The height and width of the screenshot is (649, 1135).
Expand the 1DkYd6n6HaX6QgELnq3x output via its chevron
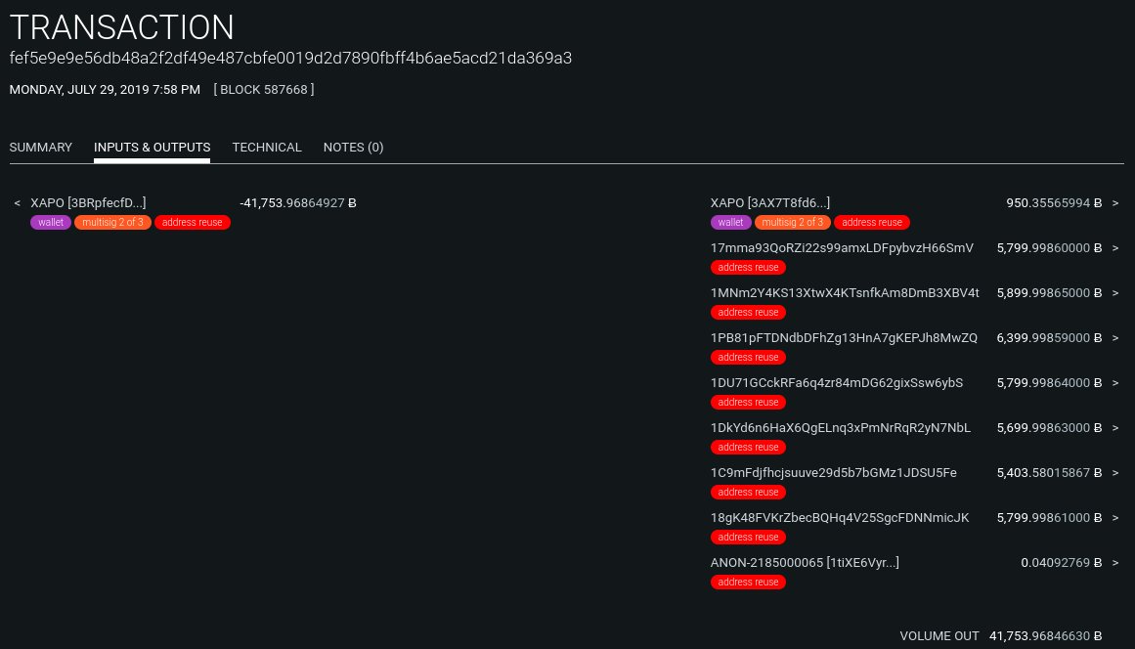click(1114, 427)
